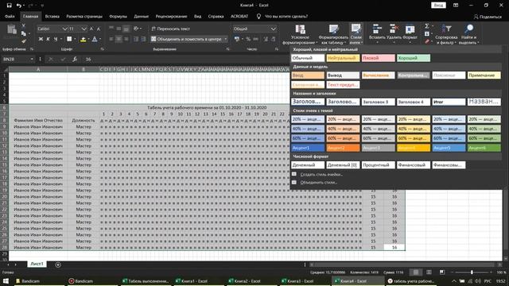The width and height of the screenshot is (509, 286).
Task: Add a new sheet with plus button
Action: click(x=58, y=265)
